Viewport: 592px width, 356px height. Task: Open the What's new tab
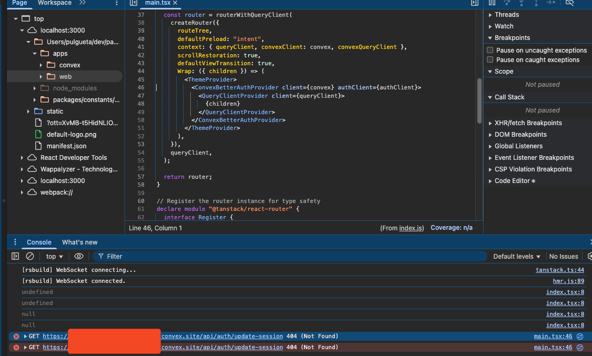(79, 242)
